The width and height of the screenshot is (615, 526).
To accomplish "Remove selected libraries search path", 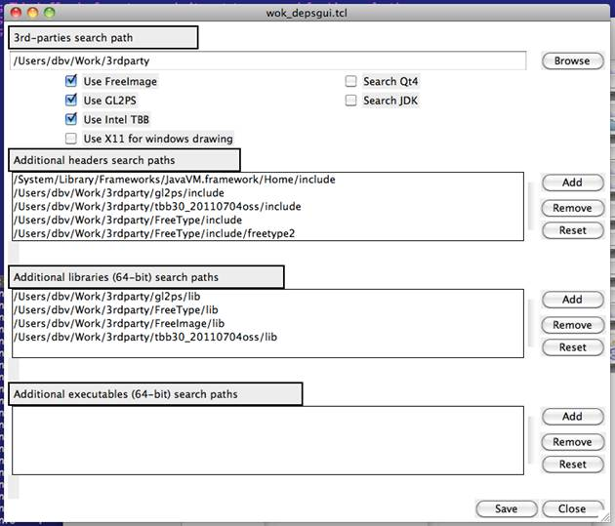I will tap(572, 325).
